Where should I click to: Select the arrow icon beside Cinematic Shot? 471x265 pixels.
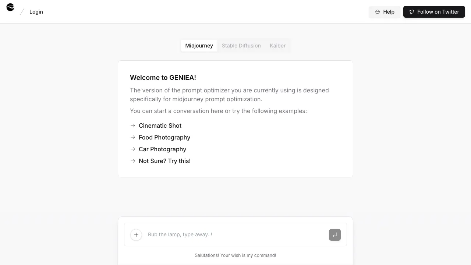tap(133, 126)
